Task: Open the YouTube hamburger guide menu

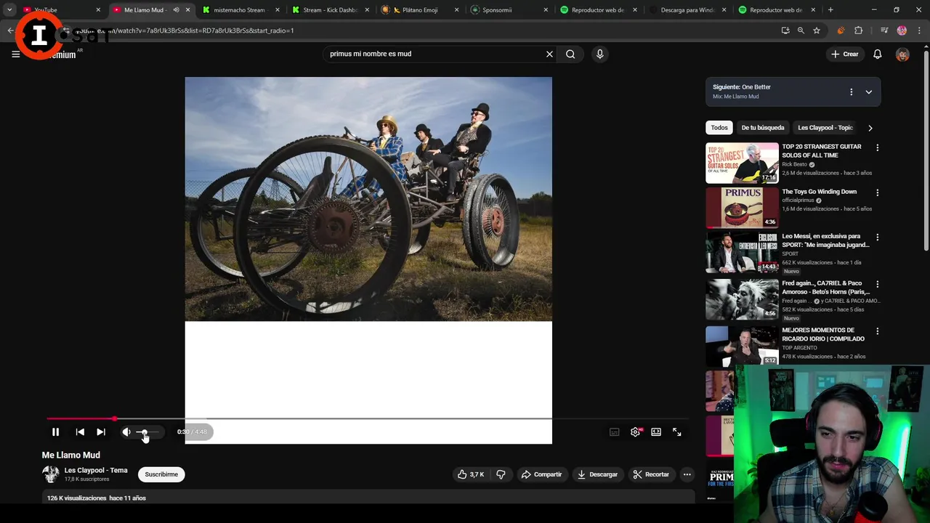Action: pos(15,54)
